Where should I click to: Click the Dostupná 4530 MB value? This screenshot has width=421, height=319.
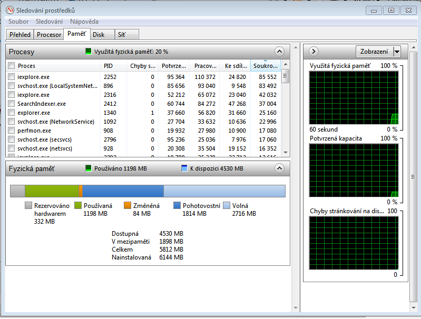click(171, 234)
